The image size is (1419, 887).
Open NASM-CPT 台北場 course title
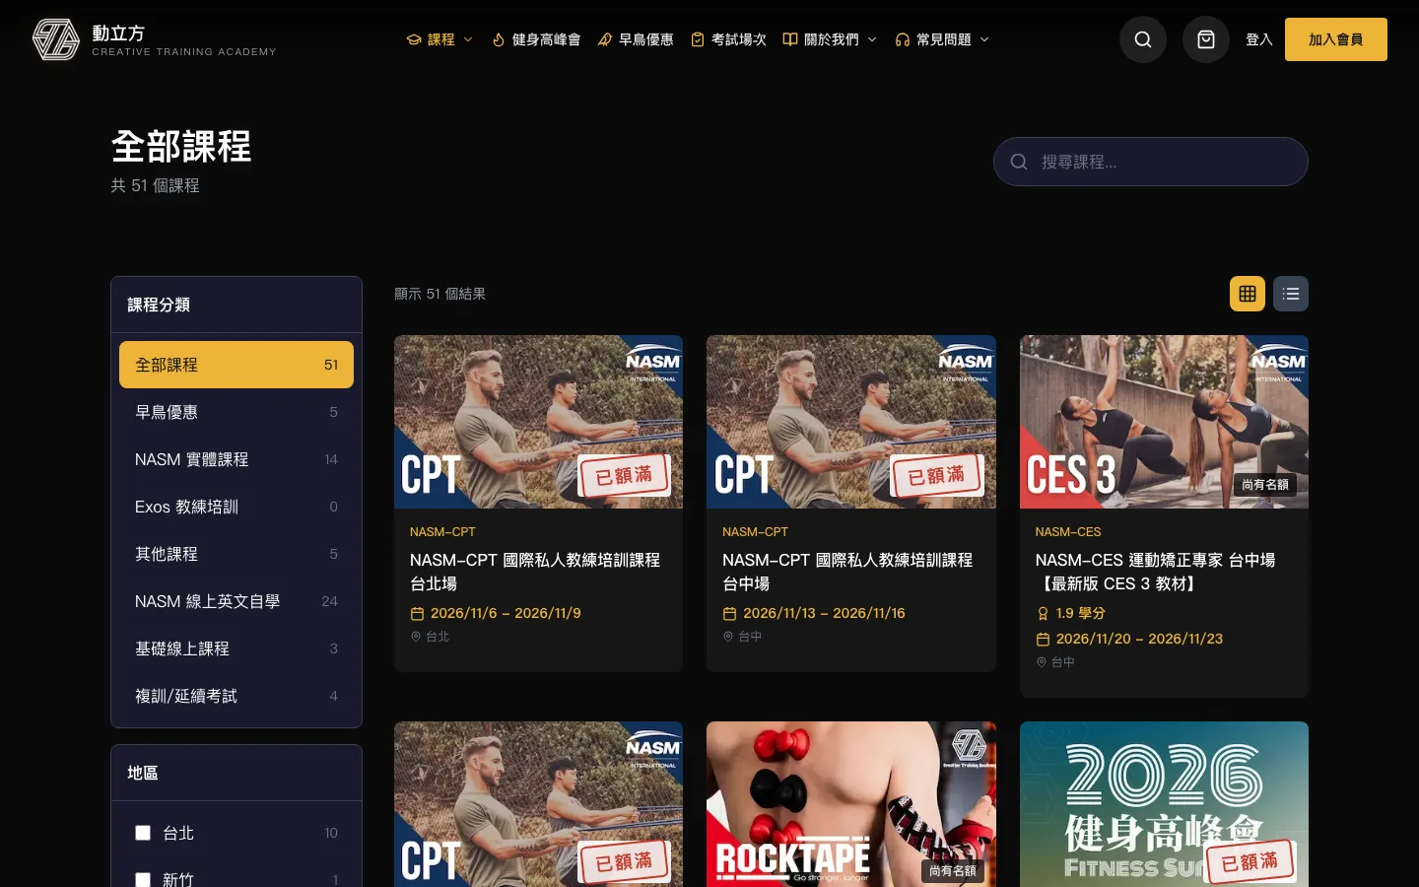tap(535, 572)
